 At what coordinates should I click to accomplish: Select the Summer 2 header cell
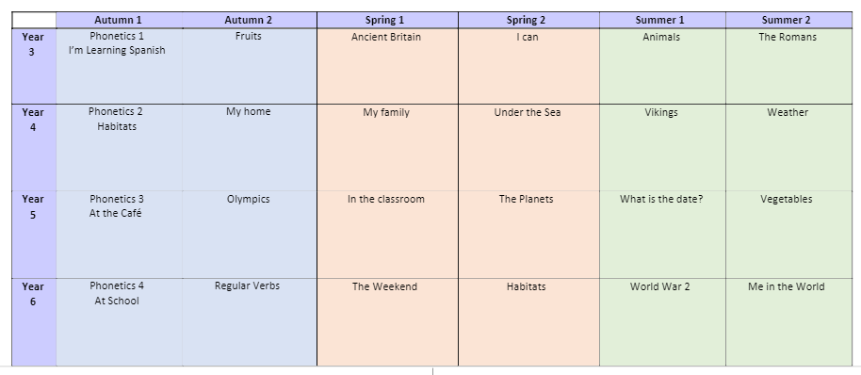[x=788, y=21]
